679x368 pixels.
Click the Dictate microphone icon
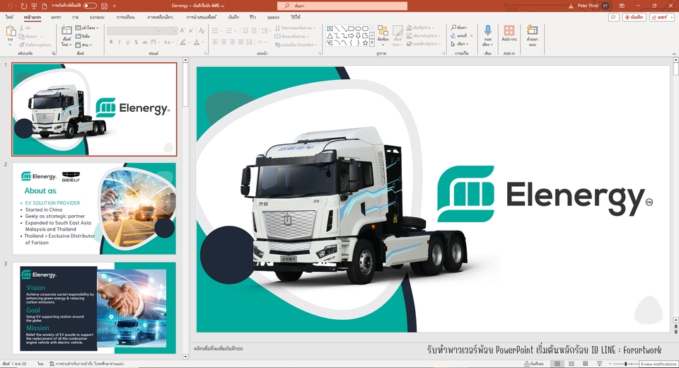pyautogui.click(x=487, y=31)
